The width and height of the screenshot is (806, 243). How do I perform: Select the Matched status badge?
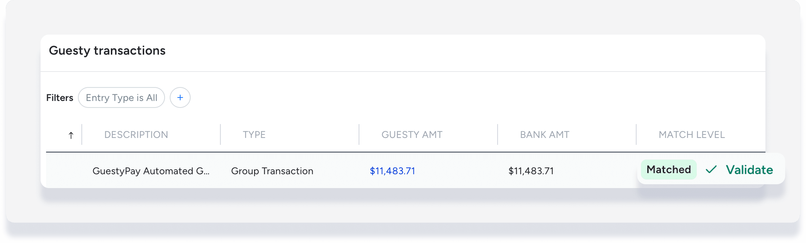(x=669, y=169)
